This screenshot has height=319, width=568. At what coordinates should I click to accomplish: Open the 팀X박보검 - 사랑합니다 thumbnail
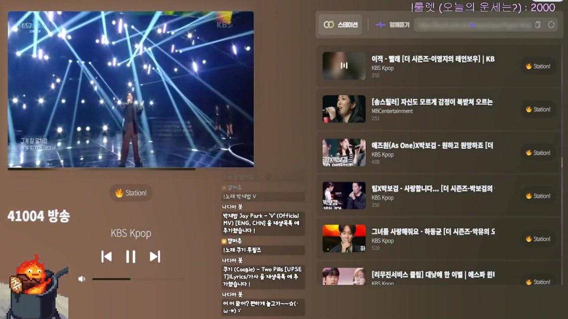click(344, 195)
